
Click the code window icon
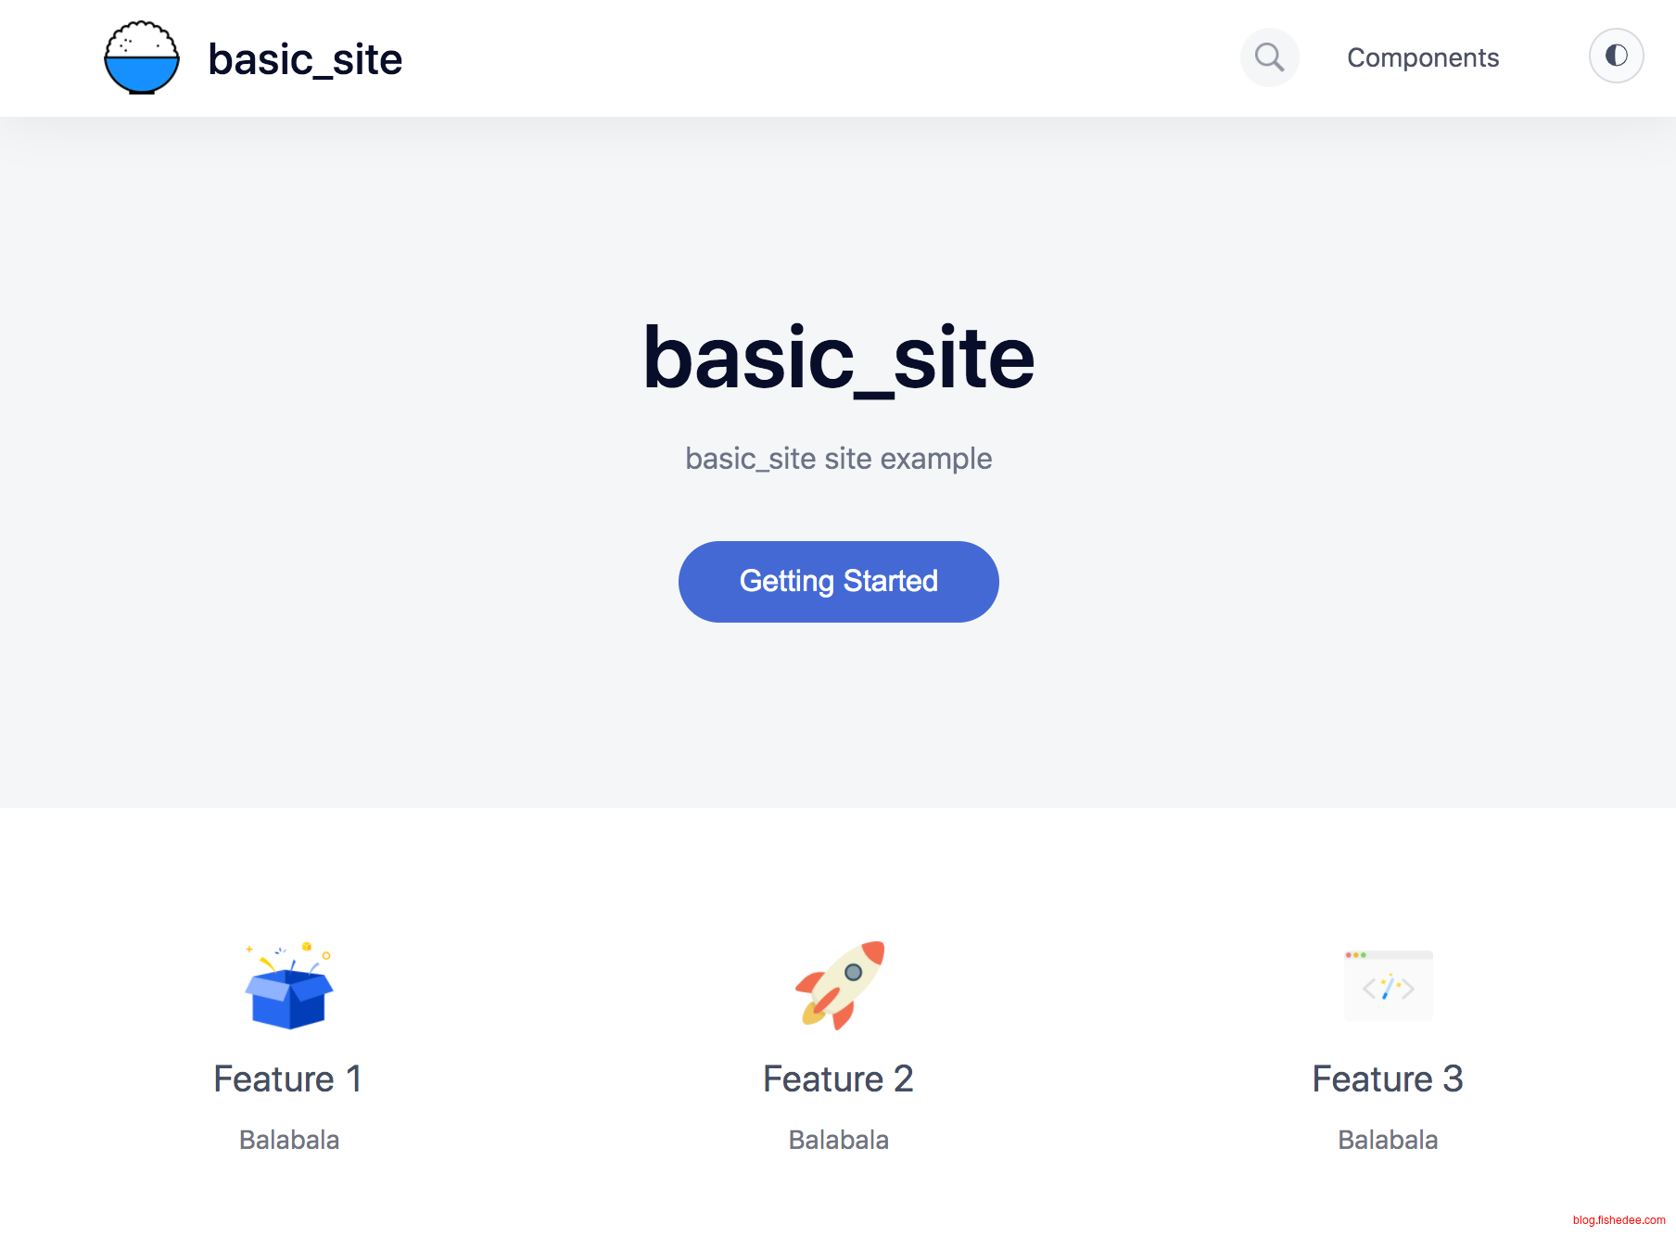1388,986
